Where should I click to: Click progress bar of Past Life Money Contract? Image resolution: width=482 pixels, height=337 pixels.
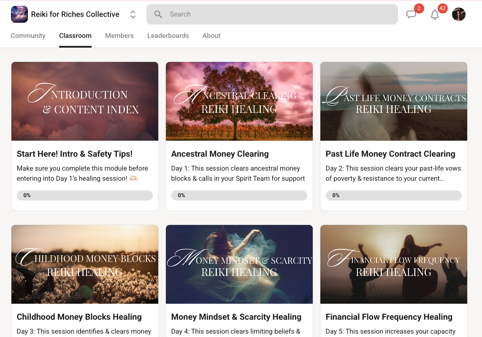click(394, 195)
